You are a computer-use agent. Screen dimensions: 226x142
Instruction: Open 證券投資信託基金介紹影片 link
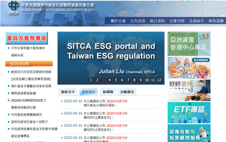pyautogui.click(x=30, y=122)
